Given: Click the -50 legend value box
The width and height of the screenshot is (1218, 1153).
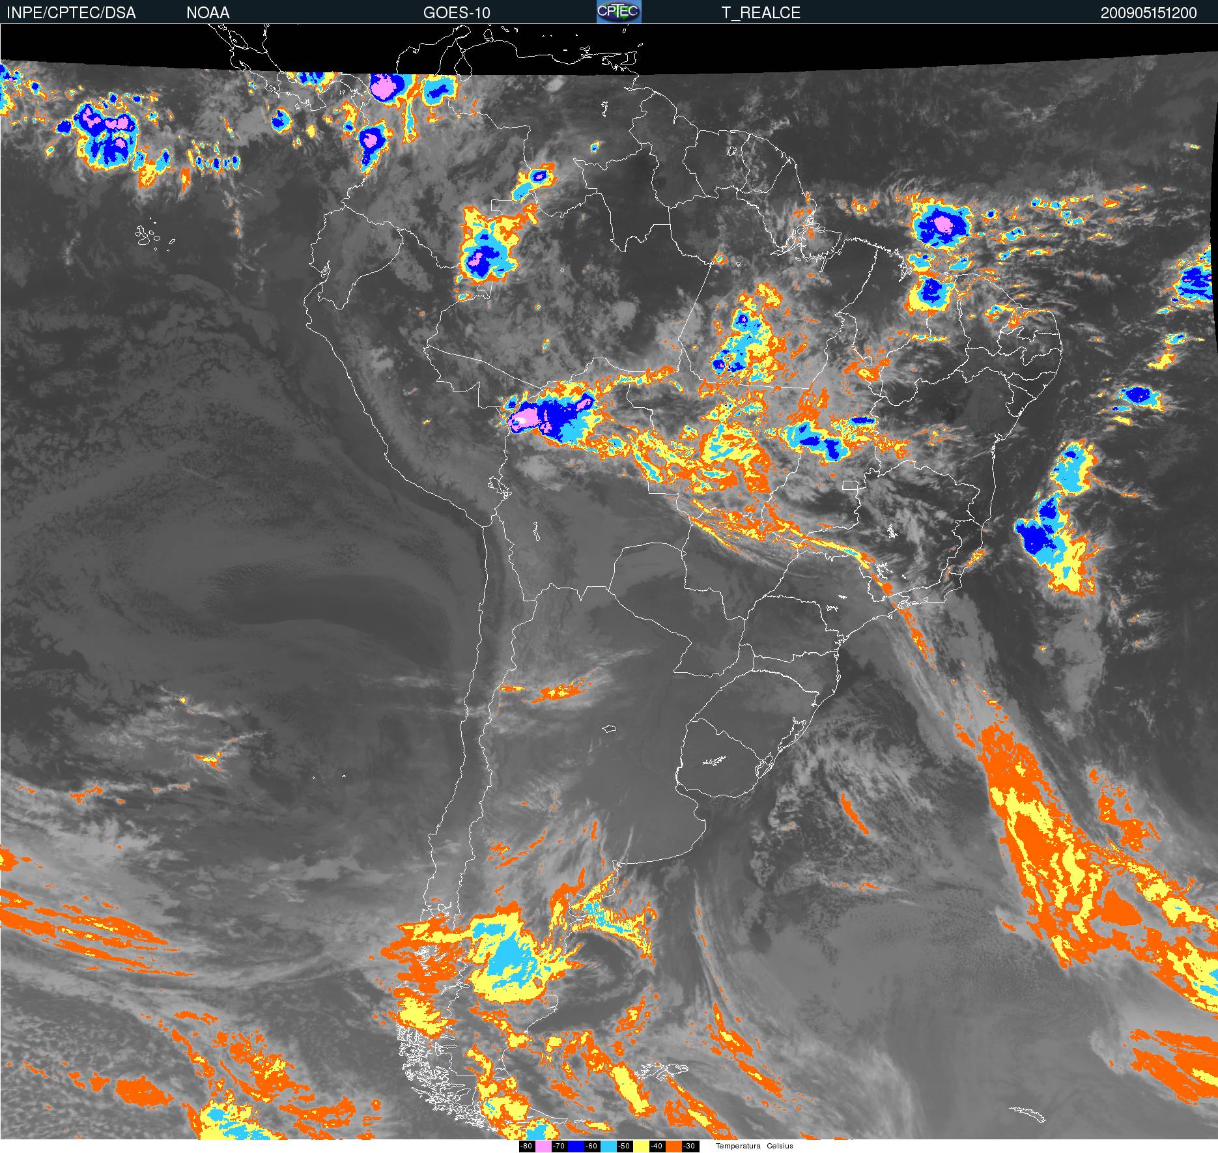Looking at the screenshot, I should pyautogui.click(x=625, y=1146).
